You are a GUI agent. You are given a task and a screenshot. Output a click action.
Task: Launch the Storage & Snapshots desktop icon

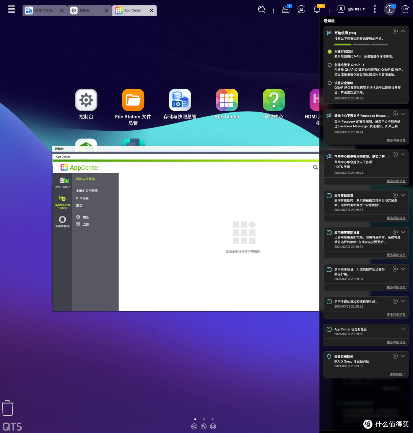(x=180, y=100)
